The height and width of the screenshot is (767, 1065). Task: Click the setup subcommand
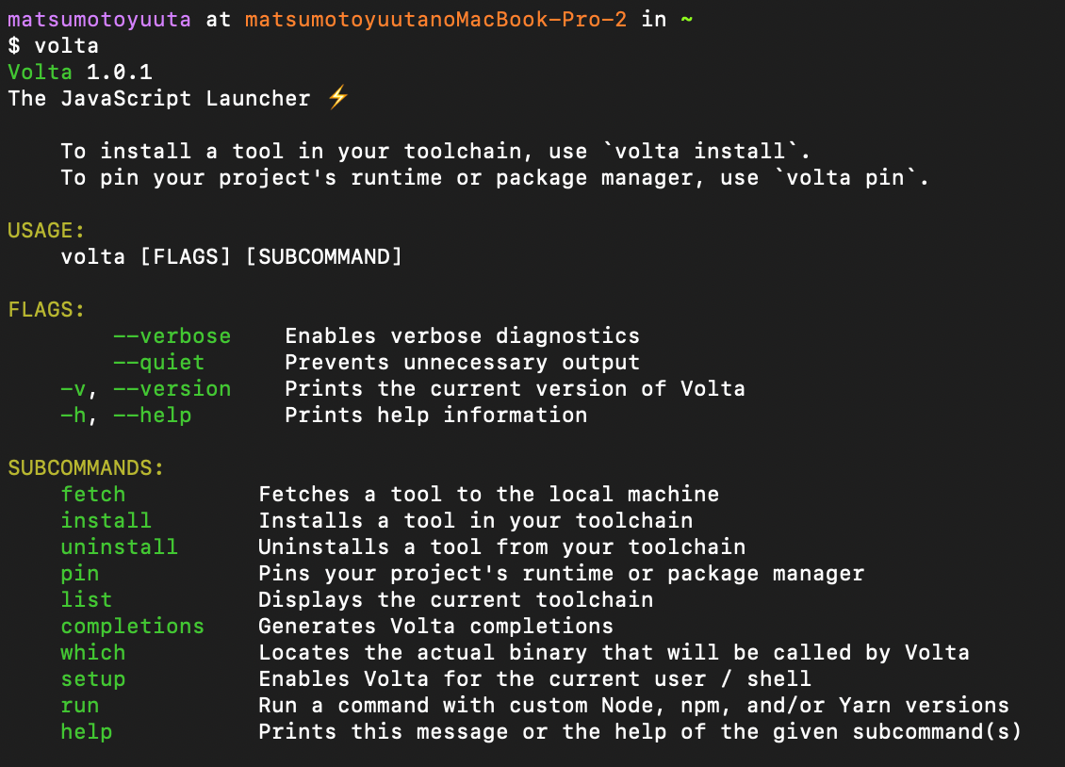click(x=93, y=679)
